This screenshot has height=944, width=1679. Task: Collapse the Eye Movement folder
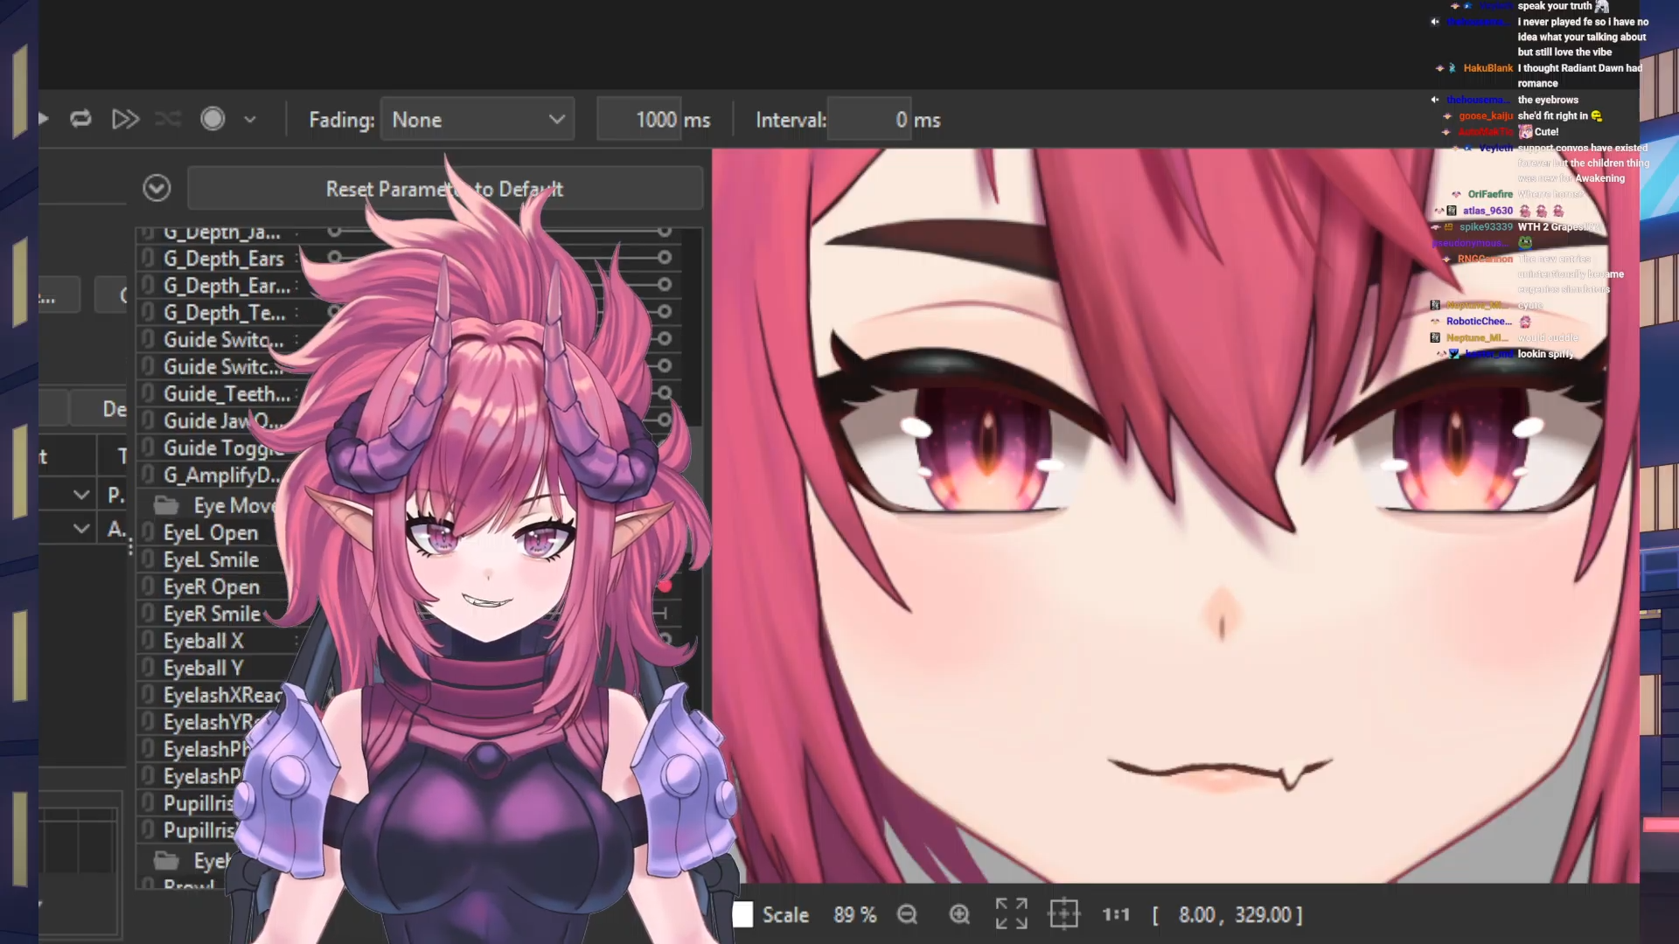[166, 505]
